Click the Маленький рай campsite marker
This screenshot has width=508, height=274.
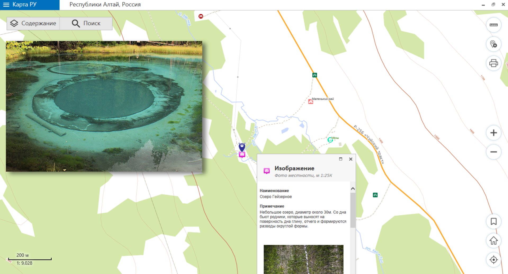(x=311, y=101)
